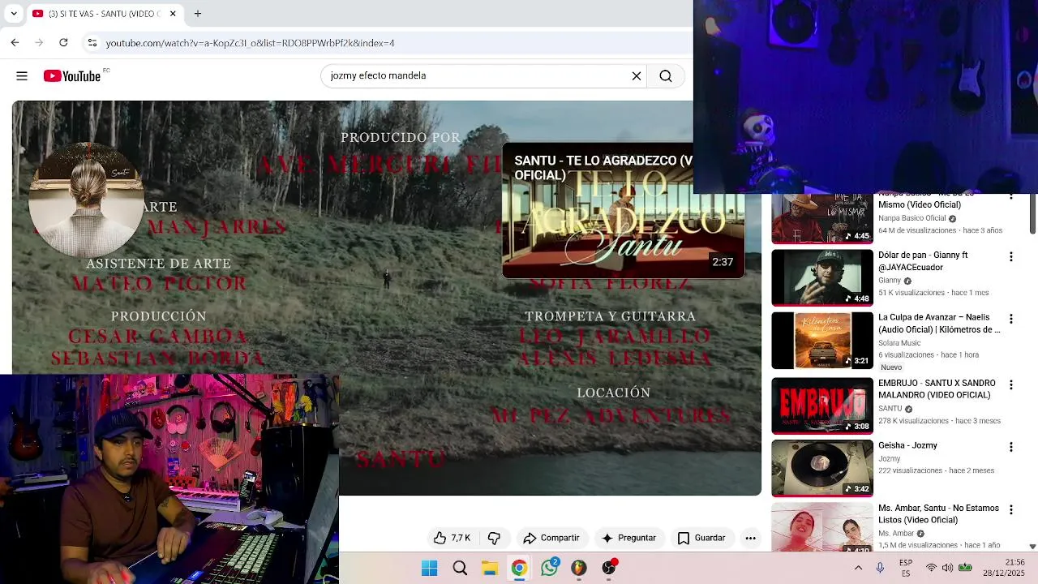Open EMBRUJO video thumbnail
The width and height of the screenshot is (1038, 584).
822,406
